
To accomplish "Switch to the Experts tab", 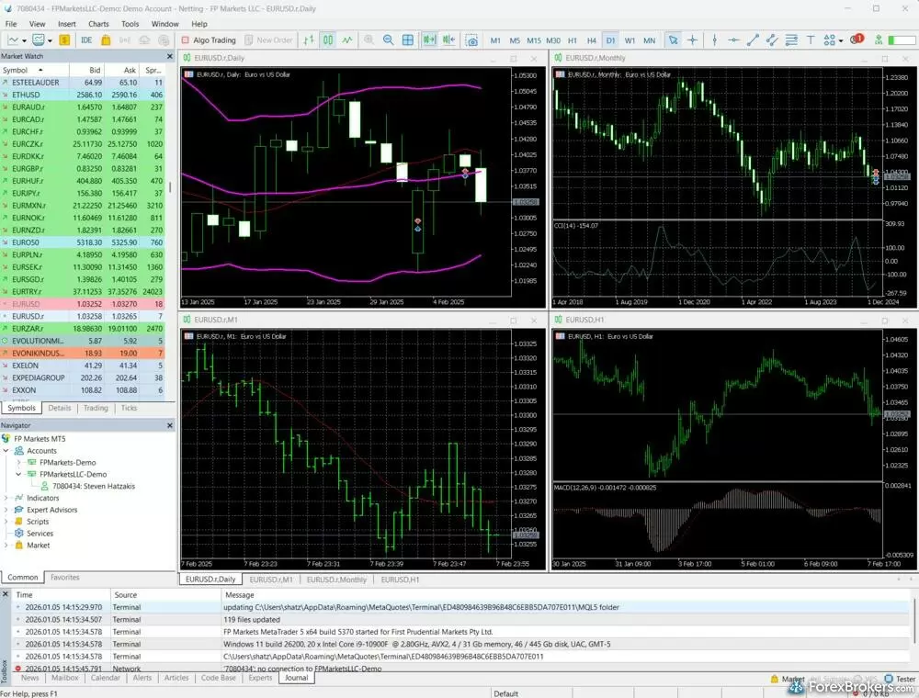I will point(261,679).
